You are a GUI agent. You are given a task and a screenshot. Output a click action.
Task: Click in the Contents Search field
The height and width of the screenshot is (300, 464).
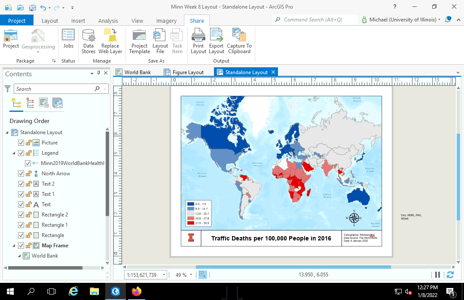tap(61, 89)
